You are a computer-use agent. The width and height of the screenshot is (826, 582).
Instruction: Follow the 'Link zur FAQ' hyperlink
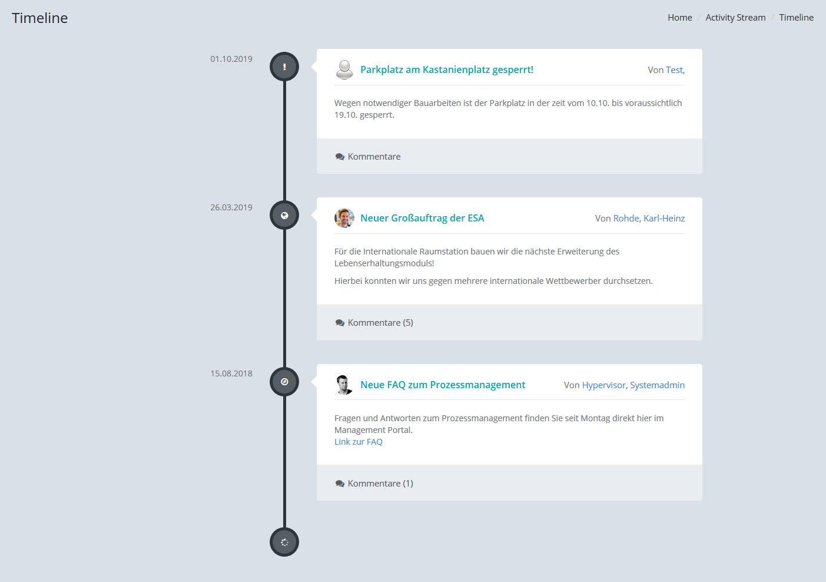(x=358, y=442)
